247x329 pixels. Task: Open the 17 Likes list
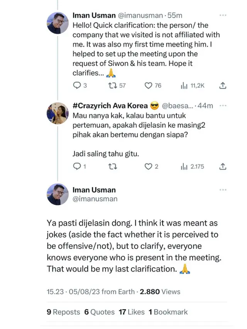pyautogui.click(x=134, y=312)
